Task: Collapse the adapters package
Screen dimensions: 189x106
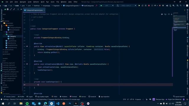Action: [4, 25]
